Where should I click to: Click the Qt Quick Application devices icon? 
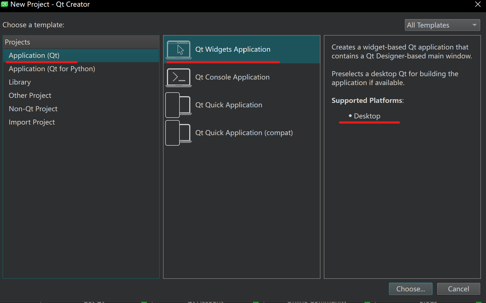(179, 105)
